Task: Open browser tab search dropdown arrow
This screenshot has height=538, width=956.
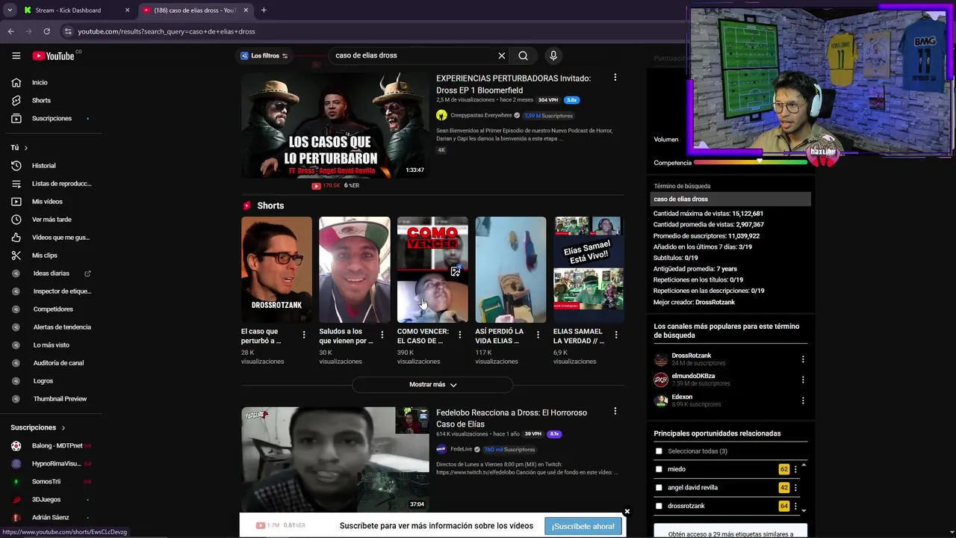Action: [10, 10]
